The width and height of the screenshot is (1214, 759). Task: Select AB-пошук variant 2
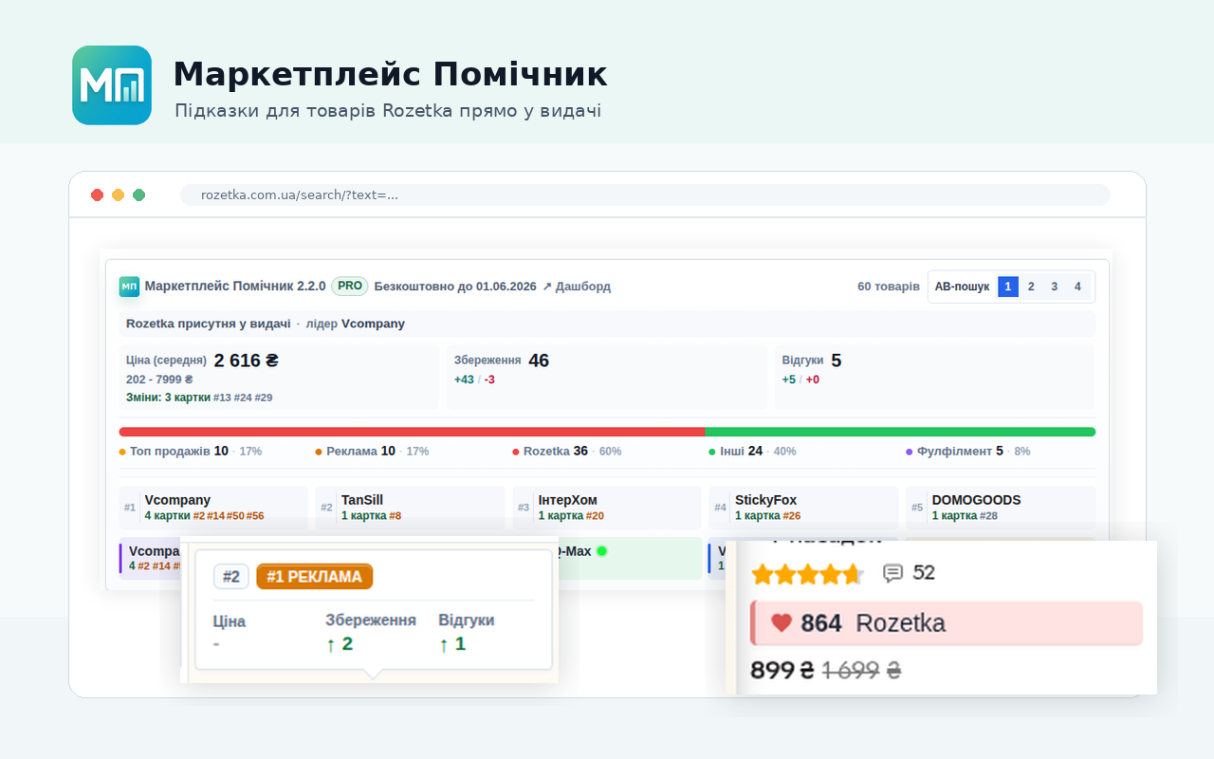[1031, 287]
